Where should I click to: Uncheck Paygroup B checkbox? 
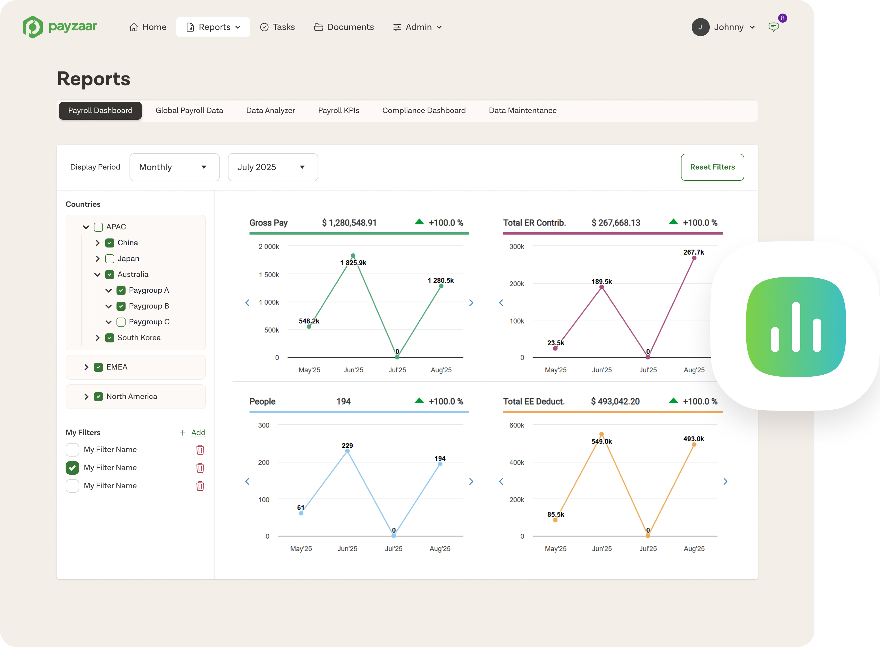pyautogui.click(x=121, y=306)
